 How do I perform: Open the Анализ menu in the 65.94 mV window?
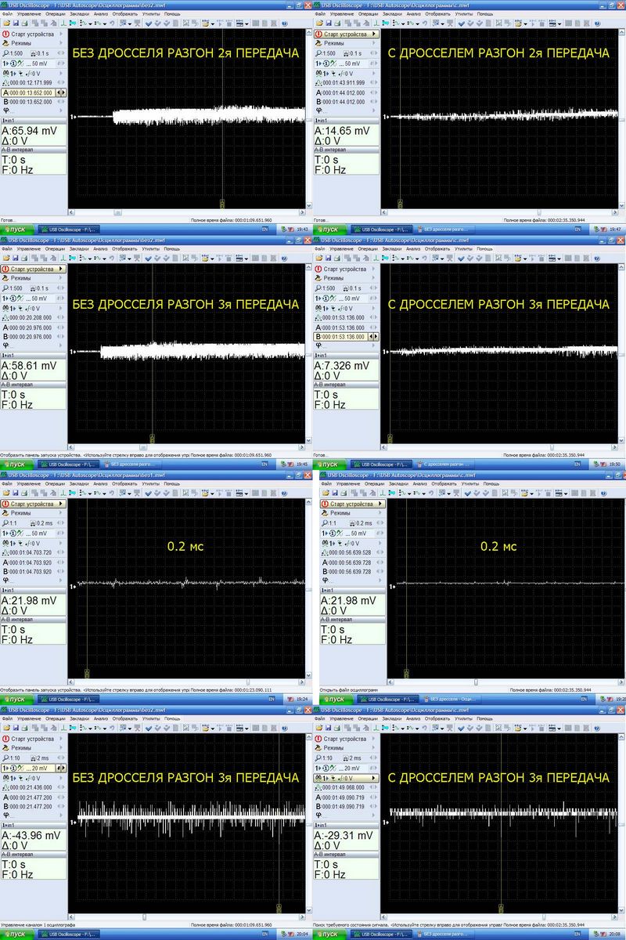click(x=99, y=14)
